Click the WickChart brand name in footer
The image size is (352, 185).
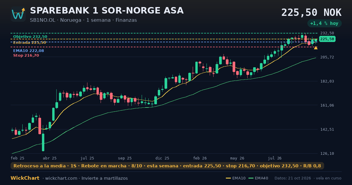coord(25,178)
